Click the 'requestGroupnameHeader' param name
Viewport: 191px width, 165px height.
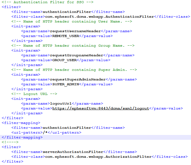(77, 55)
